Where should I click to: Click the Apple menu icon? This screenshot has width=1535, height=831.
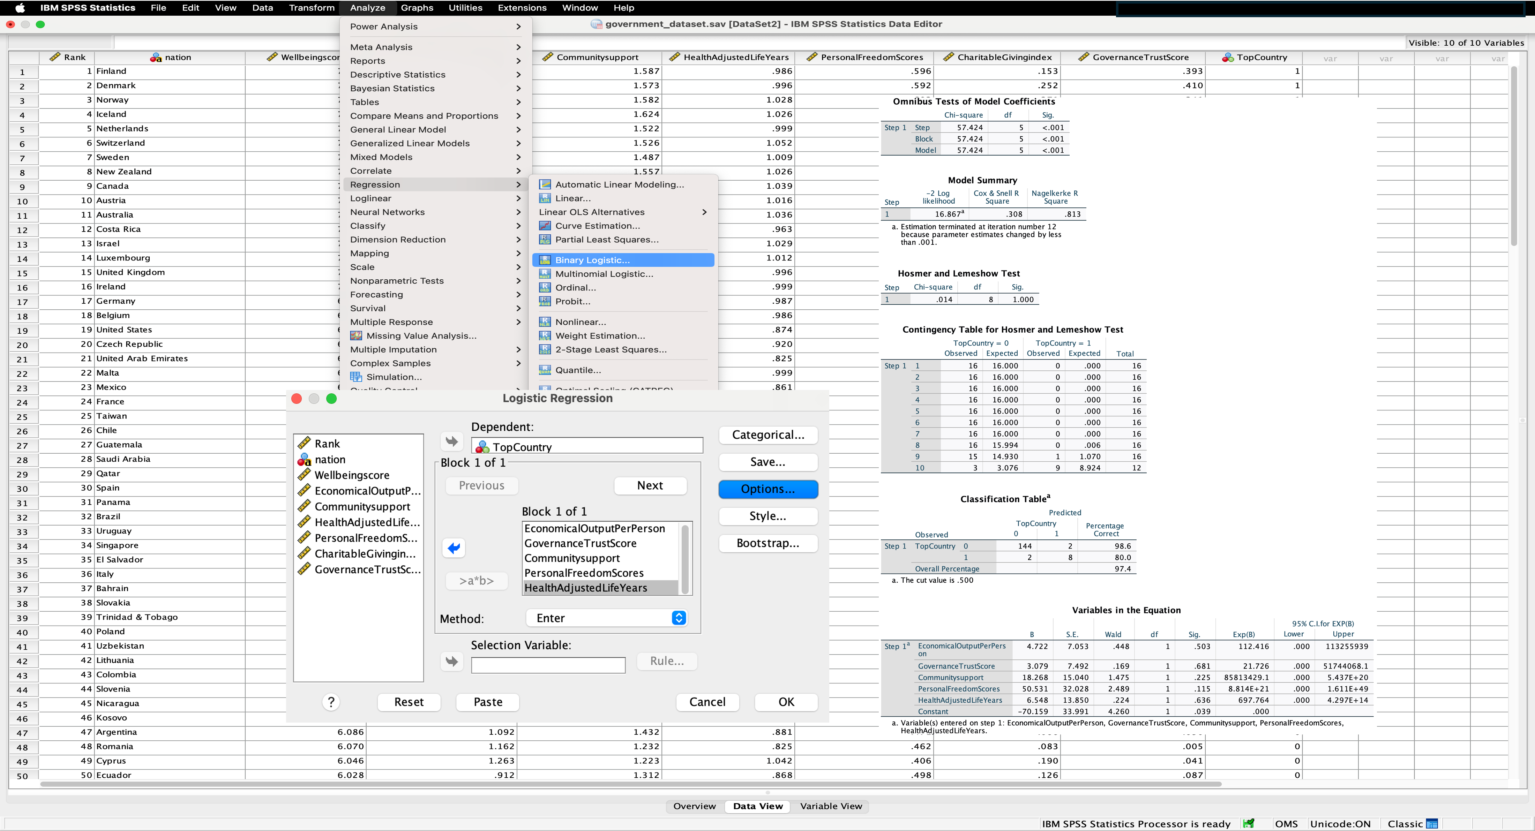click(x=20, y=8)
